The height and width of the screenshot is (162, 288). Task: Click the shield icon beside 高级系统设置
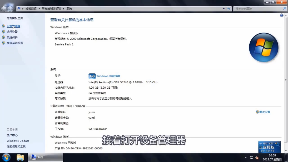tap(3, 43)
